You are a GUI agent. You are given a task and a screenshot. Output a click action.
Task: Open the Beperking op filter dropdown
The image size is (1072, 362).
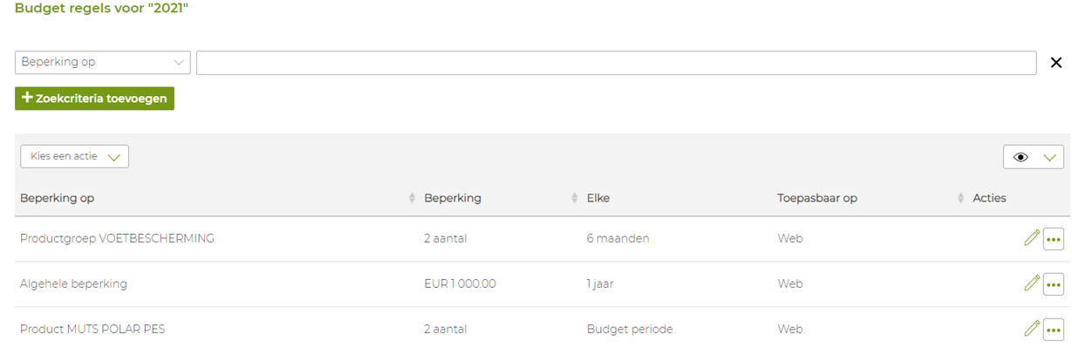103,63
